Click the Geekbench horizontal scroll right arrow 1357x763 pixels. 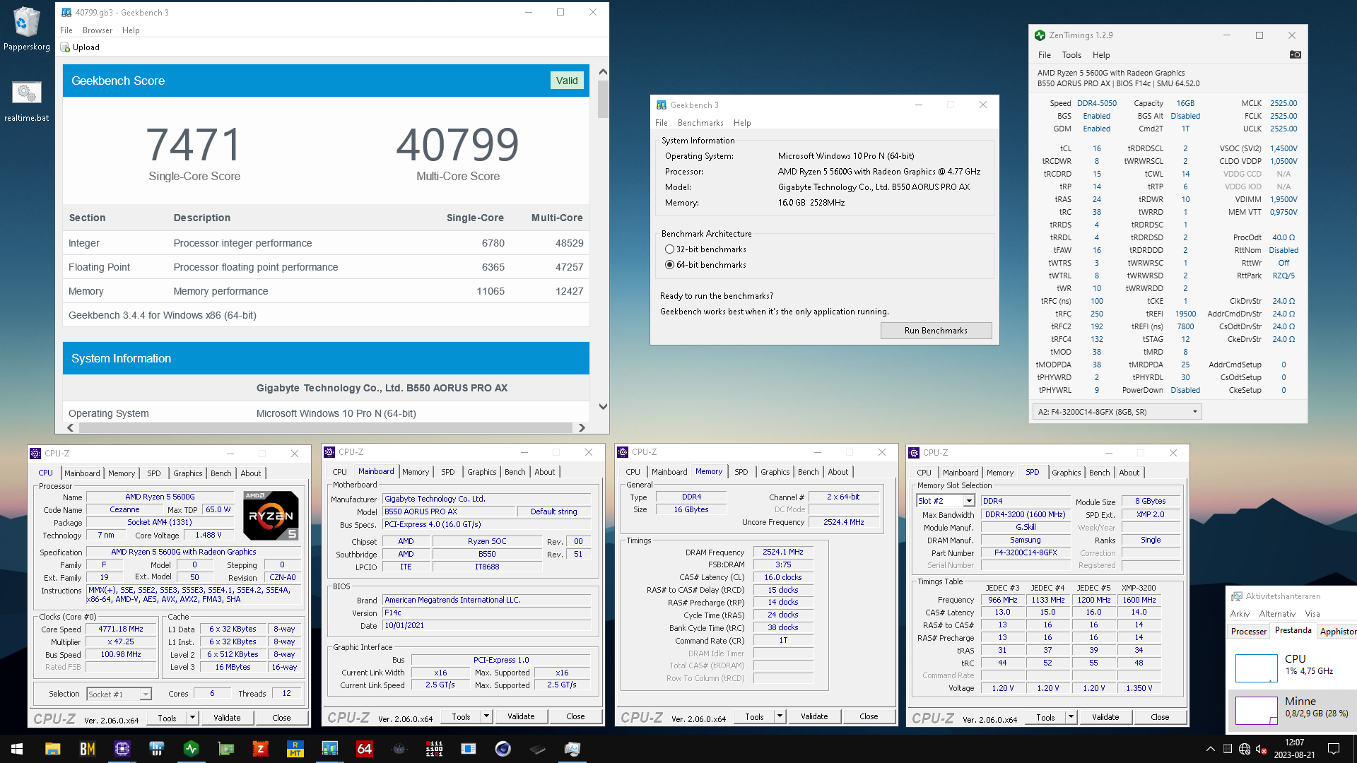pos(582,427)
